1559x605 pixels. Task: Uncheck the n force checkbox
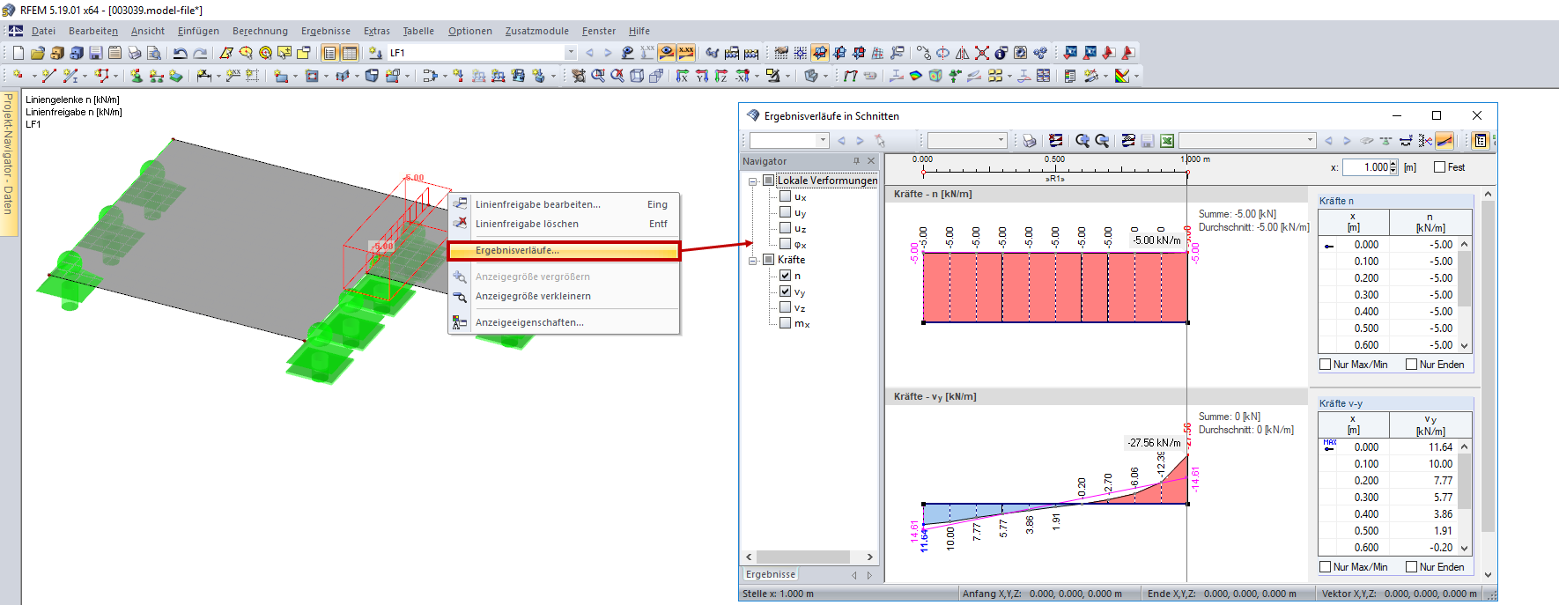785,276
